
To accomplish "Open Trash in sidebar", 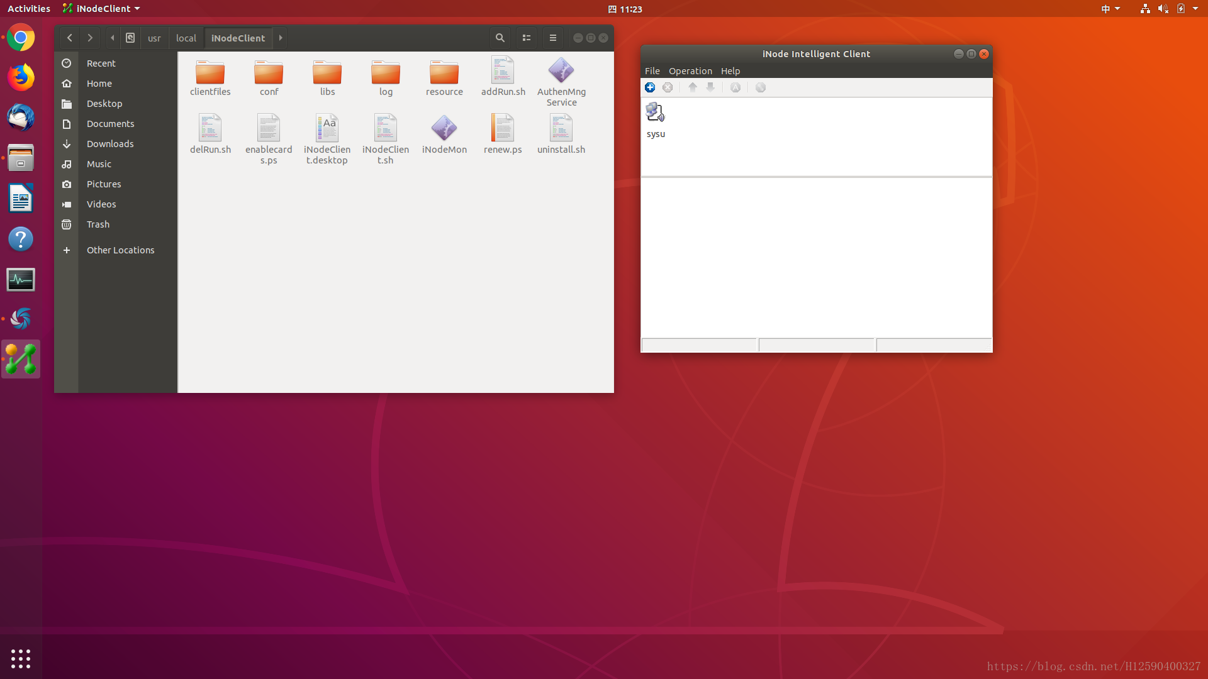I will click(116, 224).
